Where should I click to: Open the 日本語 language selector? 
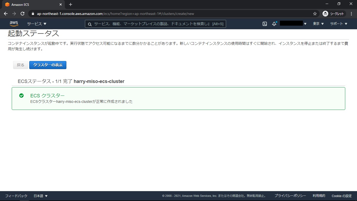point(41,196)
